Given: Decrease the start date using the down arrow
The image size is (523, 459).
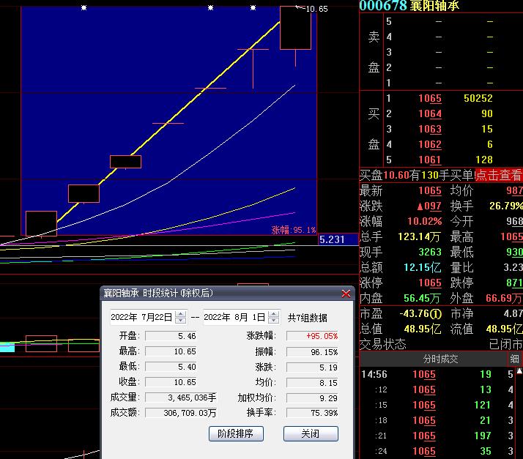Looking at the screenshot, I should pyautogui.click(x=180, y=321).
